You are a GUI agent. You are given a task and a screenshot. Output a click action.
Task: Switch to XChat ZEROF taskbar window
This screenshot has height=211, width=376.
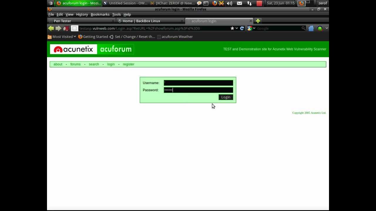click(x=172, y=3)
